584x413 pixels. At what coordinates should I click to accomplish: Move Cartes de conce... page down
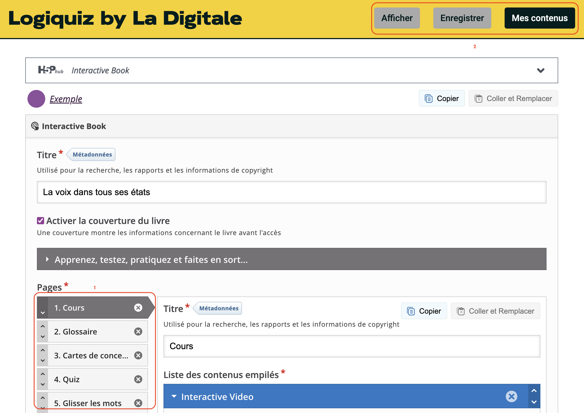point(43,361)
